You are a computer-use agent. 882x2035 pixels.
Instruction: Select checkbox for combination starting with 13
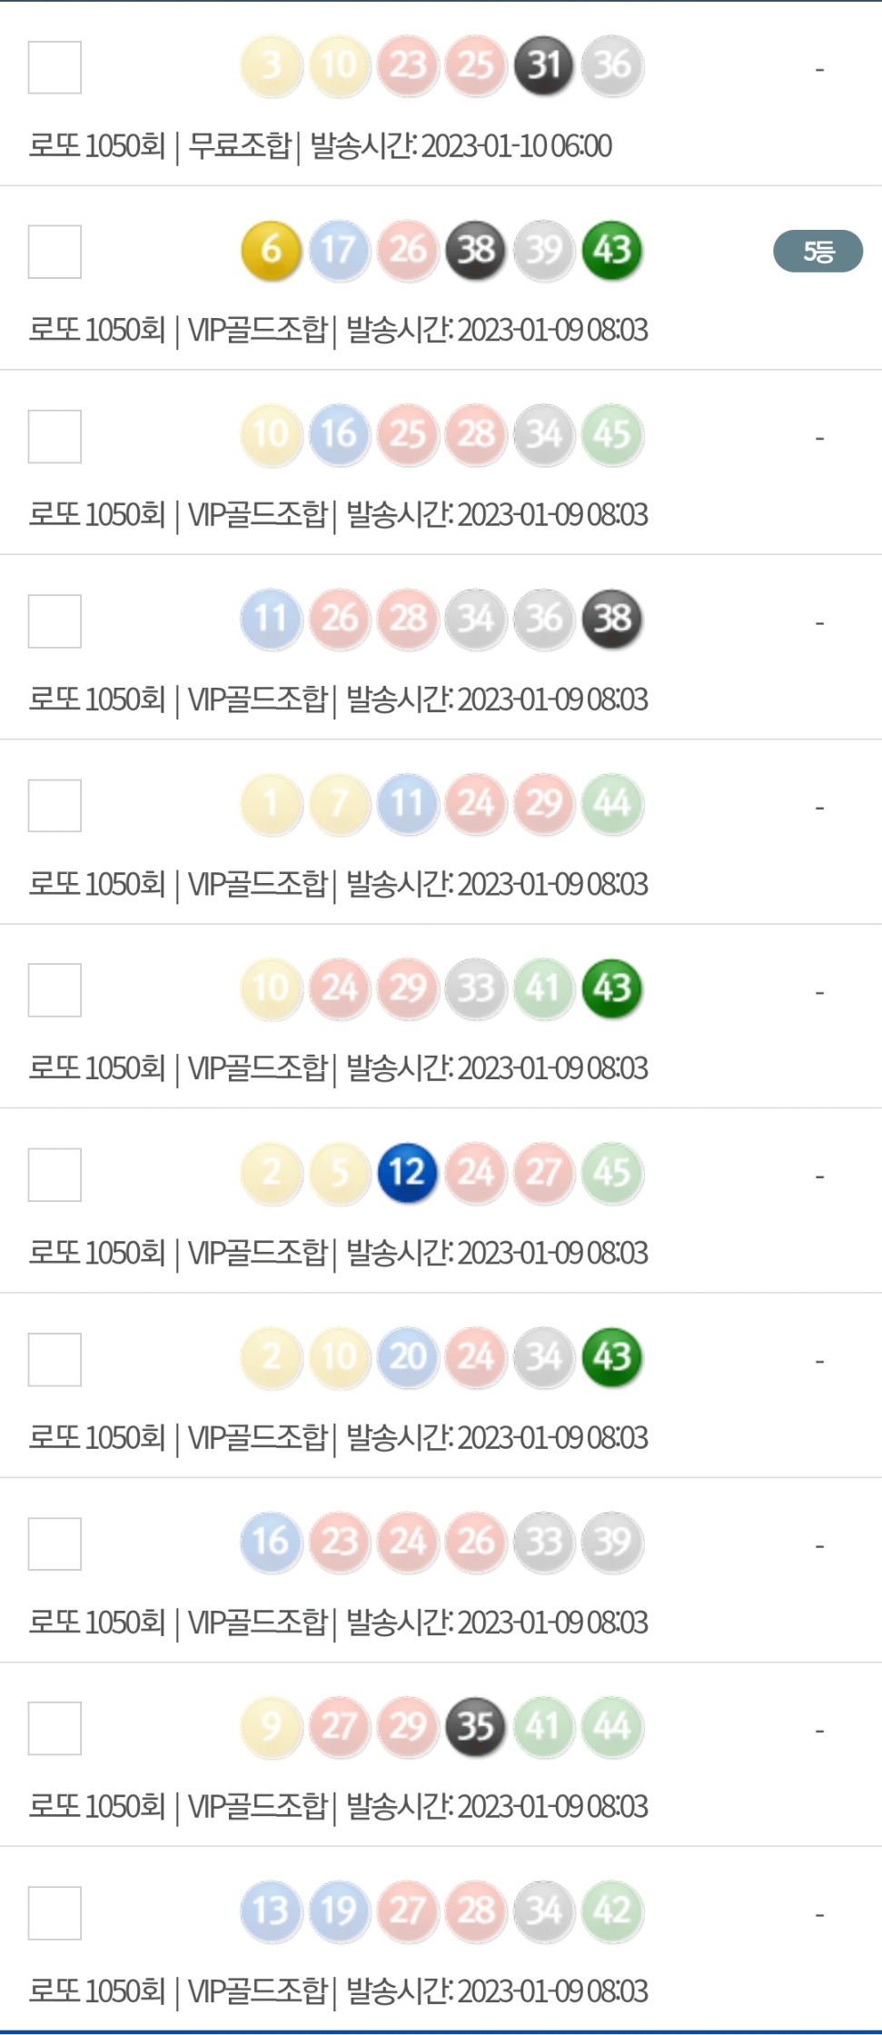[55, 1912]
